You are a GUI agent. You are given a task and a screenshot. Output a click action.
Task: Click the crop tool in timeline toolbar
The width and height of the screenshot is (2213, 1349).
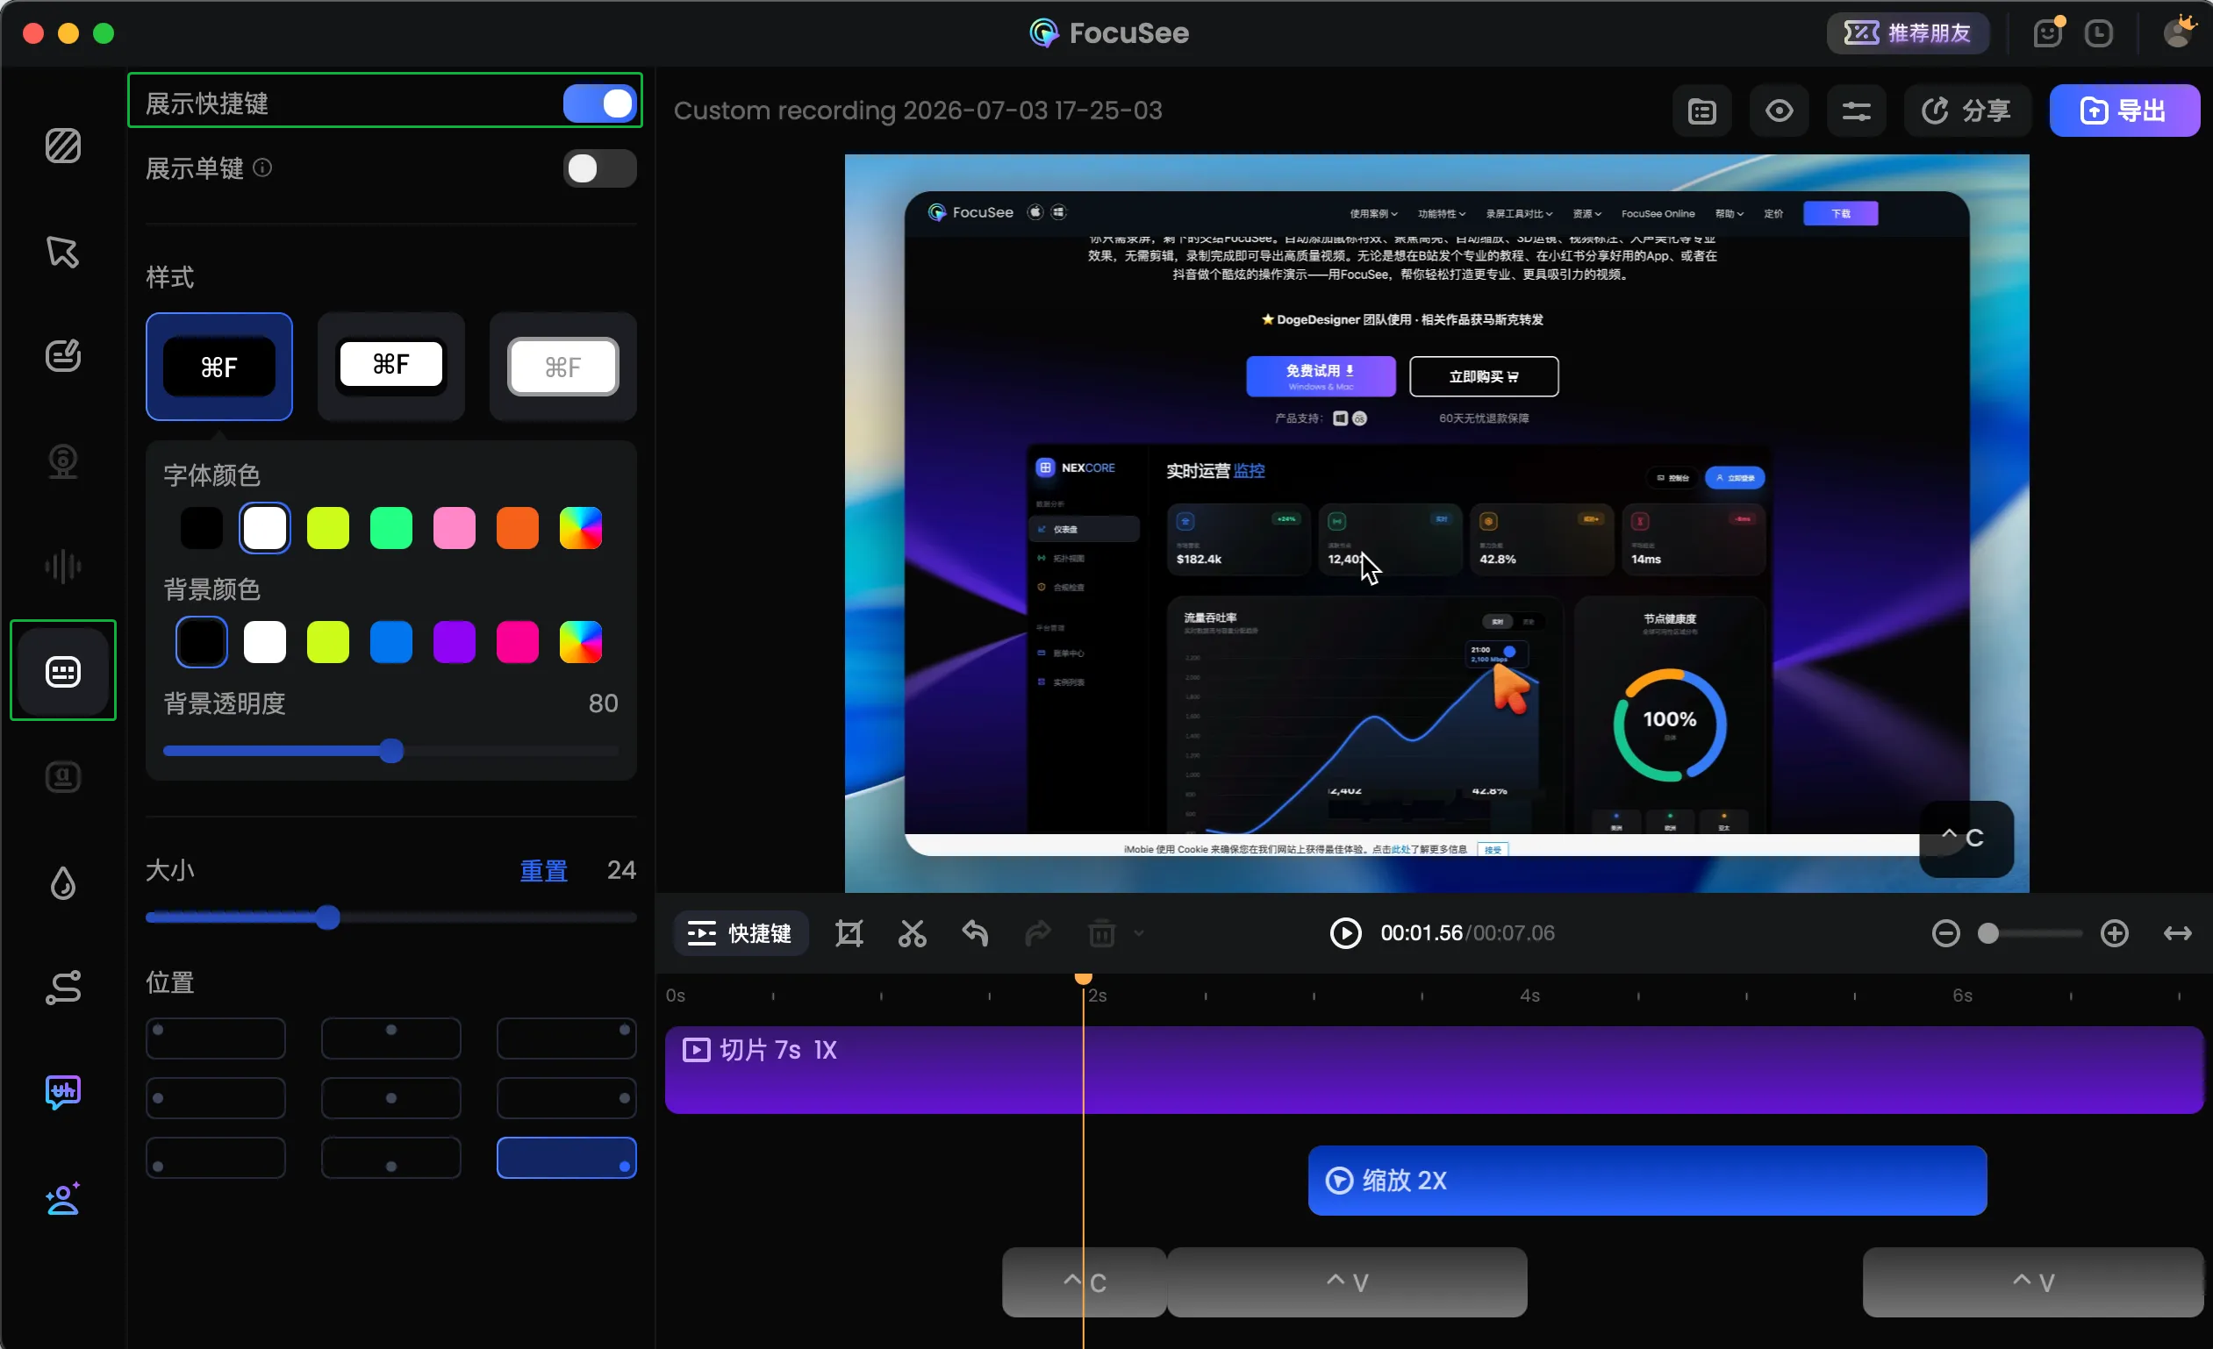(x=849, y=933)
